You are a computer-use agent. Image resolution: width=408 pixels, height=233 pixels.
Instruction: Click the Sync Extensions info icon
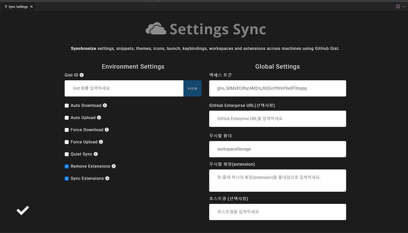[x=107, y=178]
